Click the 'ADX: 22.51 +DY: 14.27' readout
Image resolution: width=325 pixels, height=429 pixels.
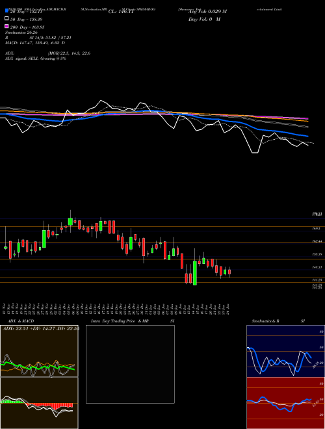click(29, 328)
